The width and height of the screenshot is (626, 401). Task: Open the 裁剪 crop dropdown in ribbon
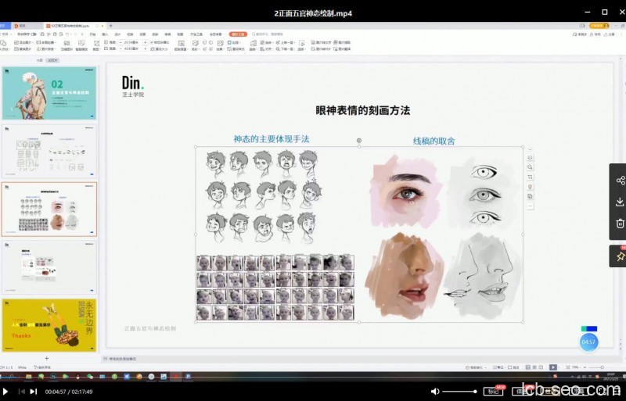96,45
